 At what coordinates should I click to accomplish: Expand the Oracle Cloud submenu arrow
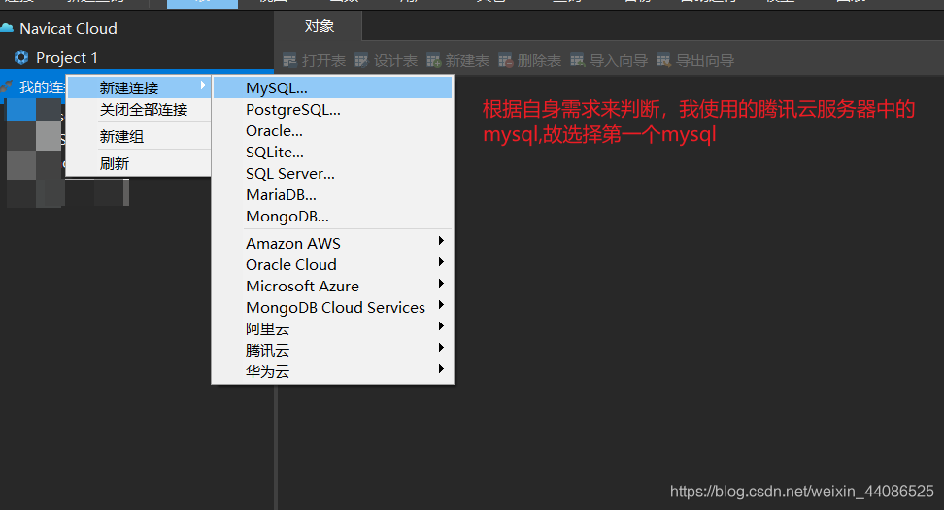[x=441, y=262]
